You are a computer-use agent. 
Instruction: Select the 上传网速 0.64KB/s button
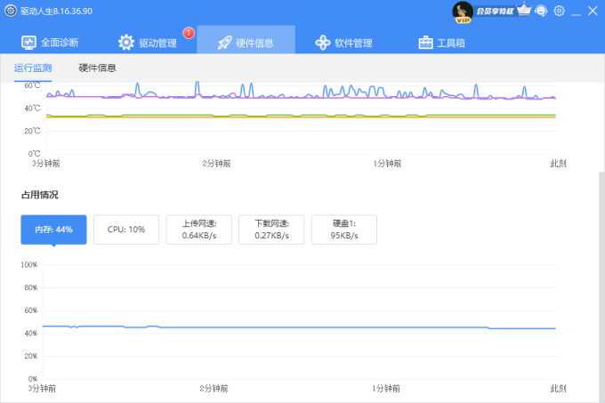pos(199,230)
